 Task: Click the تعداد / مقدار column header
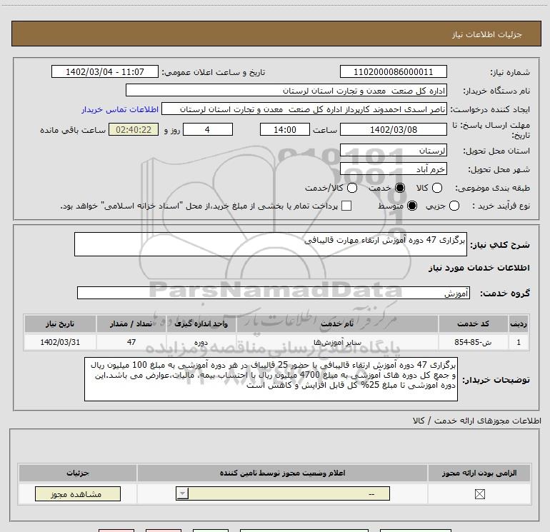pyautogui.click(x=131, y=323)
